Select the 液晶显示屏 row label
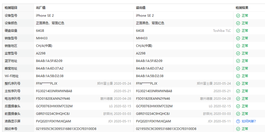This screenshot has height=132, width=265. (12, 121)
